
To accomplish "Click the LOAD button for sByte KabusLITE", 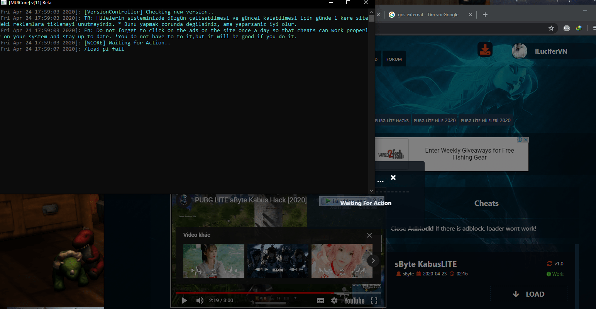I will pyautogui.click(x=529, y=294).
